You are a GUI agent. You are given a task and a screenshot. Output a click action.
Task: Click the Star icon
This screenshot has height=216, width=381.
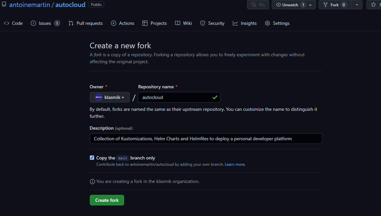373,5
